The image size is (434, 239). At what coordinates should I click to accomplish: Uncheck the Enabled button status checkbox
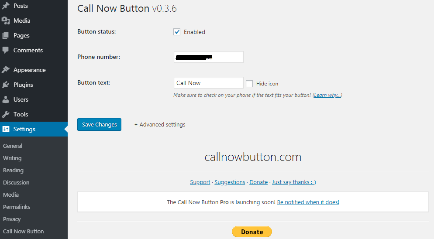177,32
